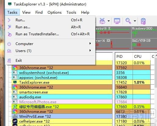Sort by the CPU column header

pyautogui.click(x=141, y=56)
